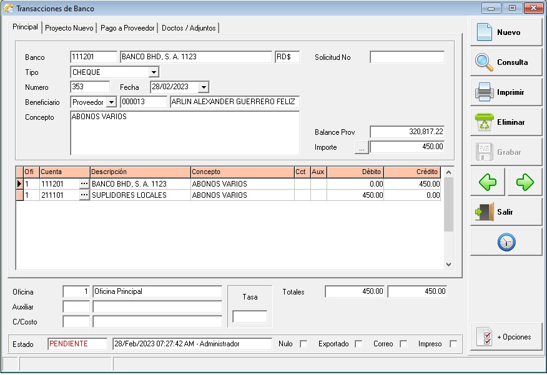Open Consulta with the magnifier icon
This screenshot has height=375, width=547.
point(506,62)
